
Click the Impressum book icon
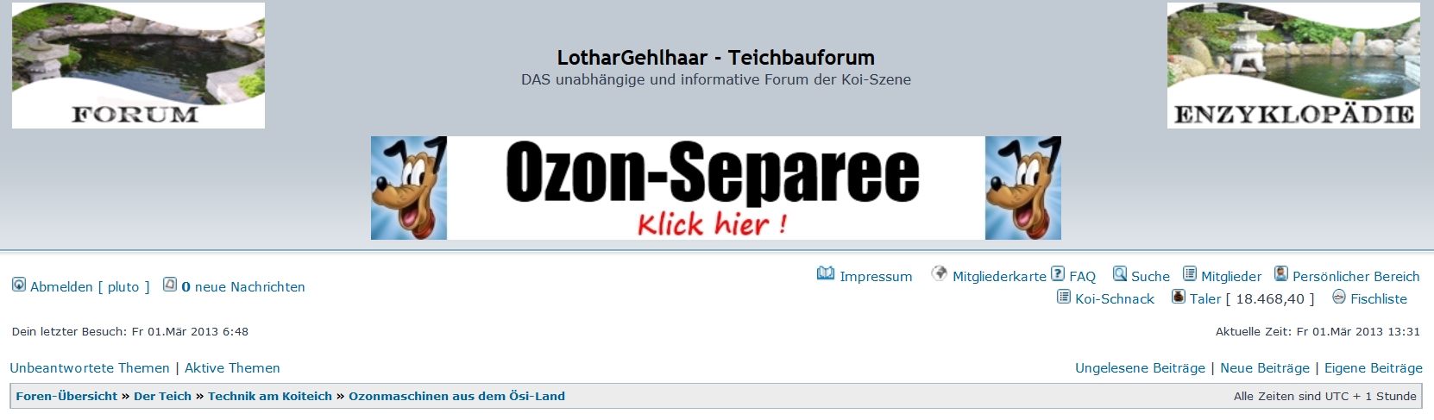(x=826, y=274)
